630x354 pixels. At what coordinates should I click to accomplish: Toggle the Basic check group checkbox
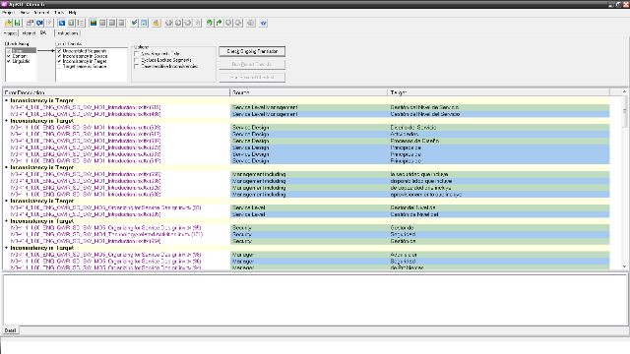[9, 51]
